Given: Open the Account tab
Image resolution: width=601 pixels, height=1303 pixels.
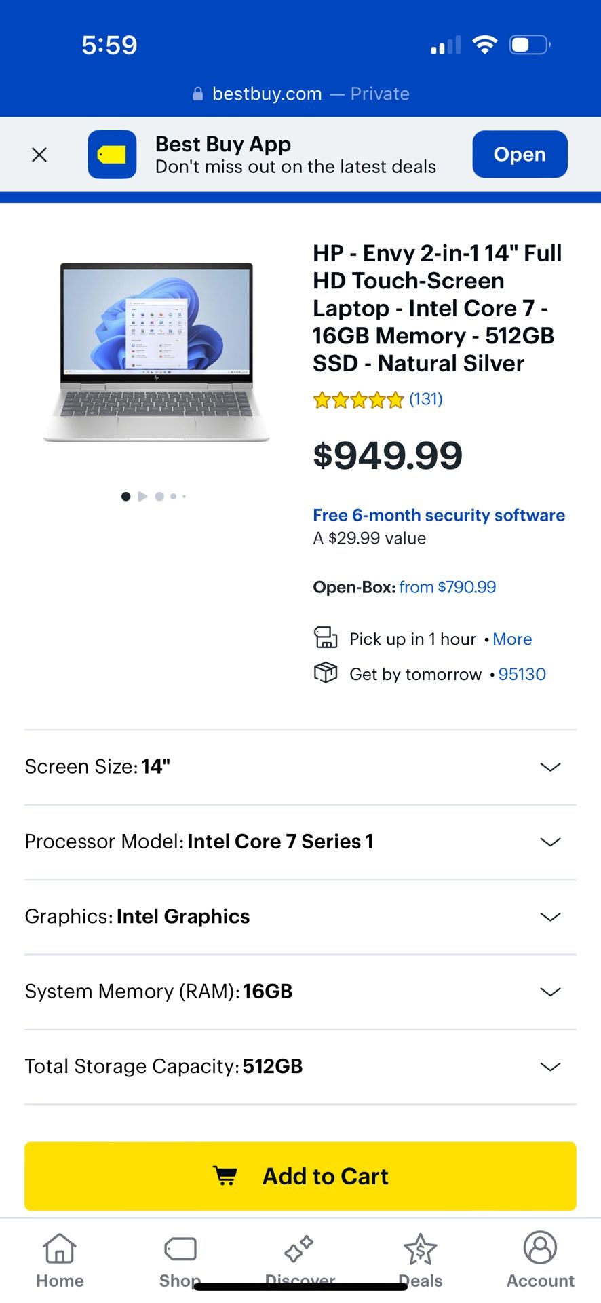Looking at the screenshot, I should click(540, 1260).
